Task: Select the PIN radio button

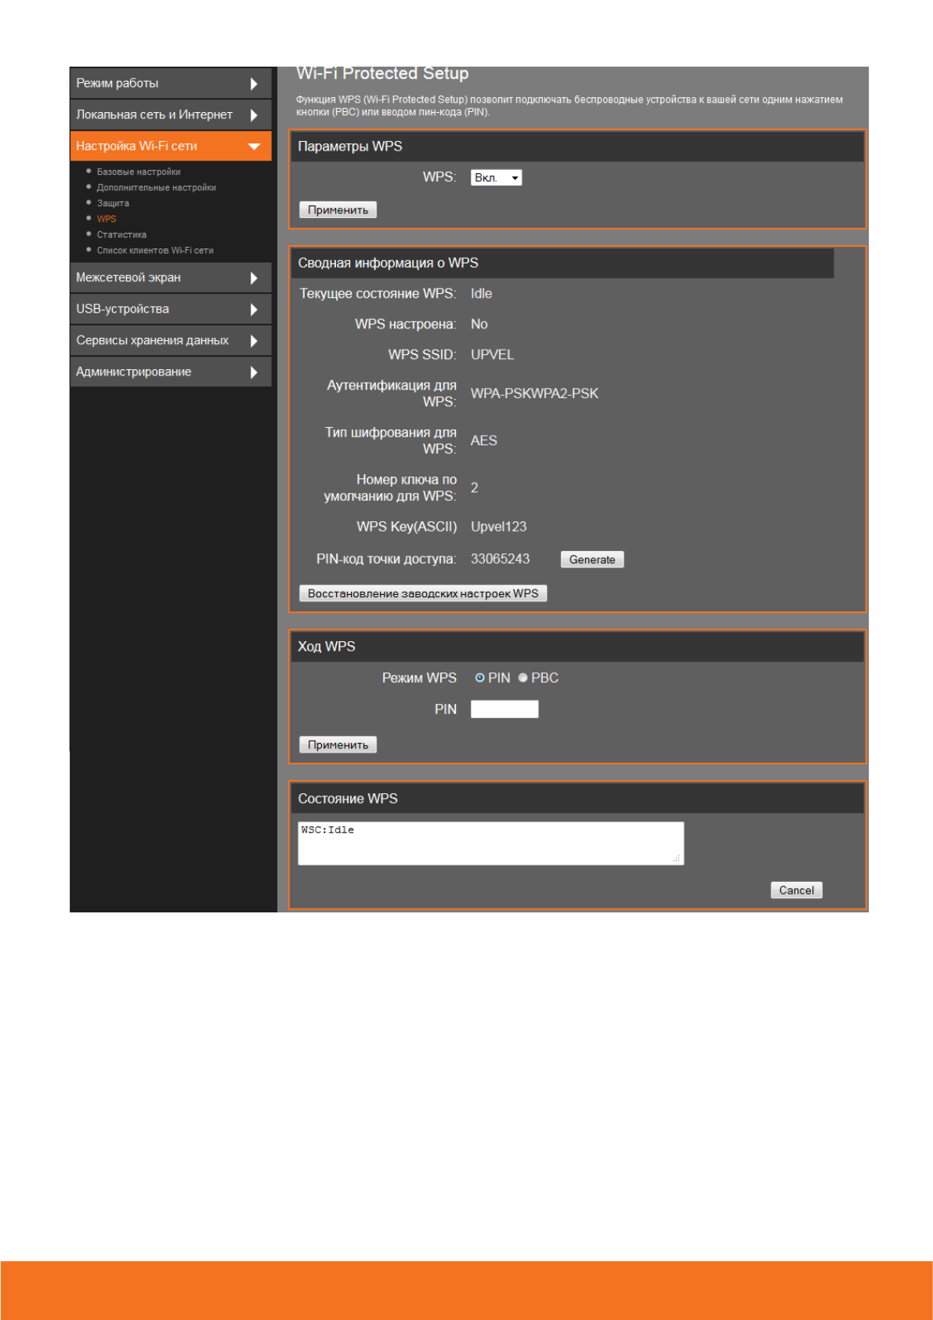Action: 479,678
